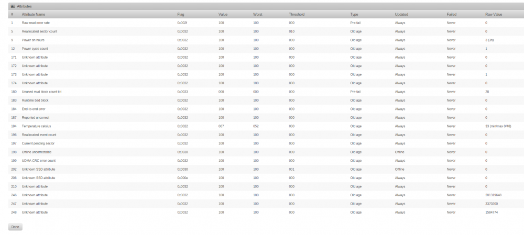Click the Done button

[x=15, y=227]
